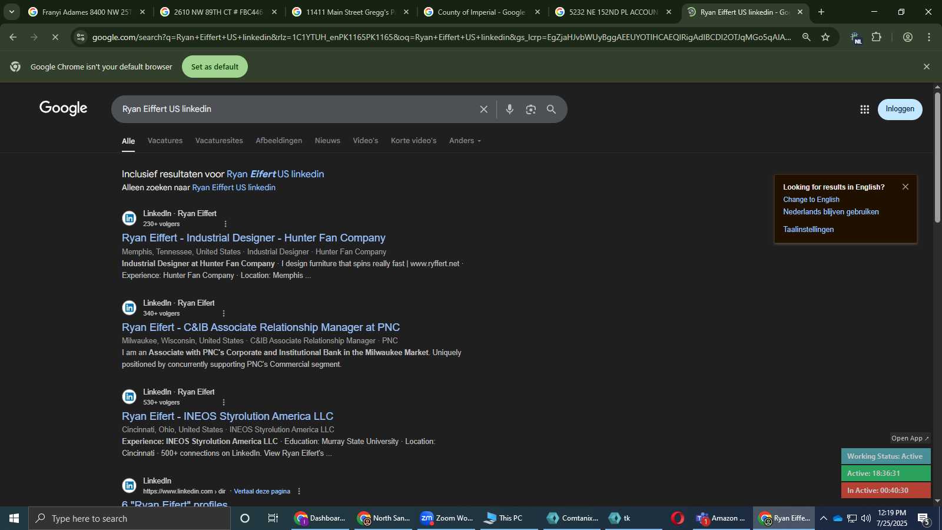
Task: Open Ryan Eifert INEOS Styrolution result
Action: [227, 416]
